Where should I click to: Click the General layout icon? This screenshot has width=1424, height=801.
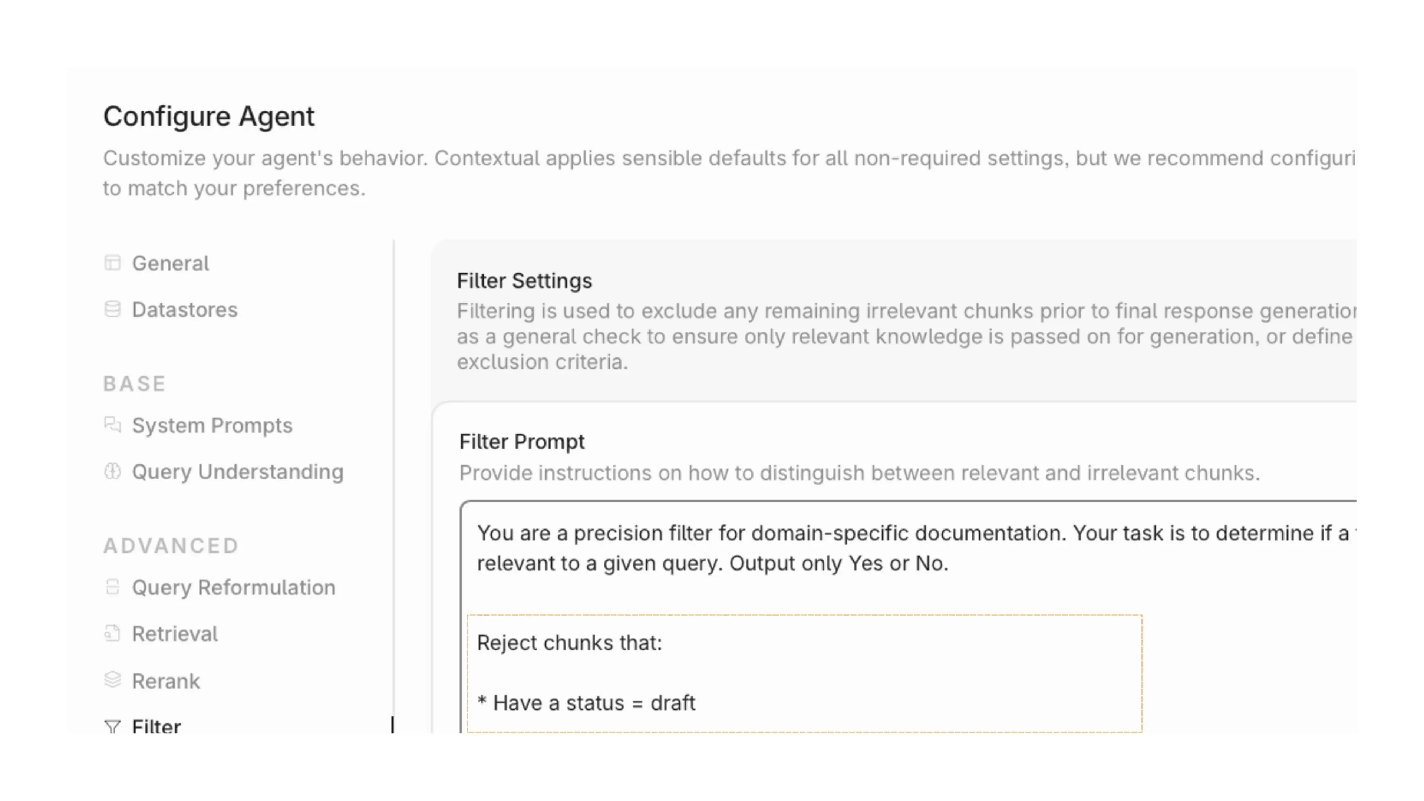point(112,263)
